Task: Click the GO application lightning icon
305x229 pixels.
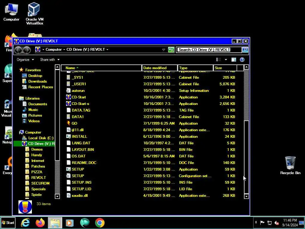Action: coord(68,123)
